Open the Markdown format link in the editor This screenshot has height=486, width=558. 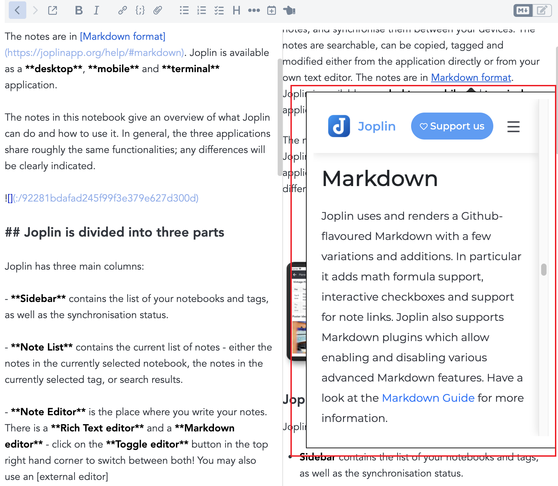click(x=123, y=36)
